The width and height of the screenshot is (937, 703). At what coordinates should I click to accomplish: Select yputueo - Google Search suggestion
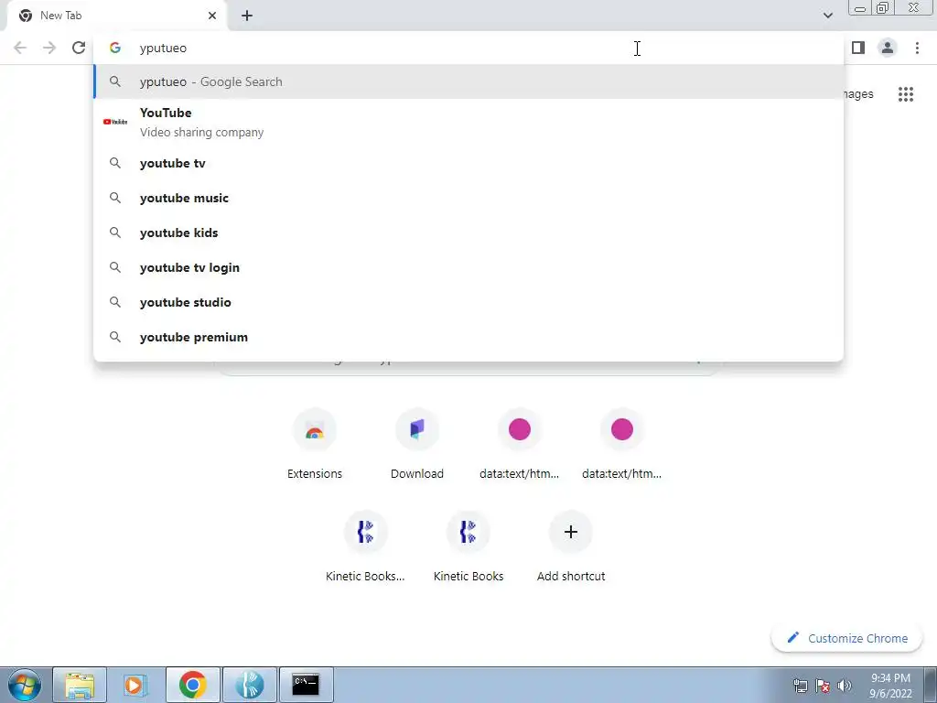pos(468,81)
